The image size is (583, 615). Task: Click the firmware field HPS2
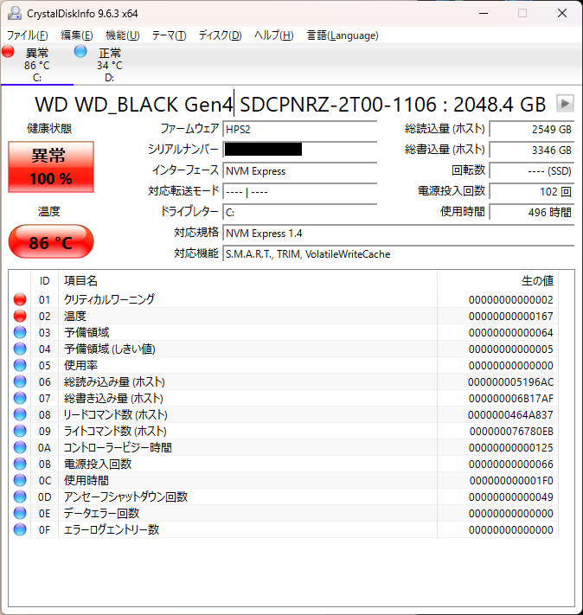[x=300, y=130]
